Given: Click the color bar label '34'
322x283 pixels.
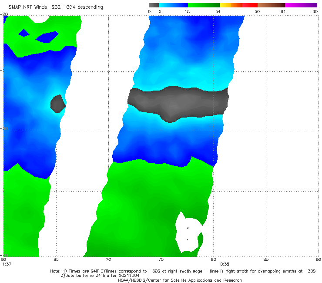Looking at the screenshot, I should click(218, 11).
